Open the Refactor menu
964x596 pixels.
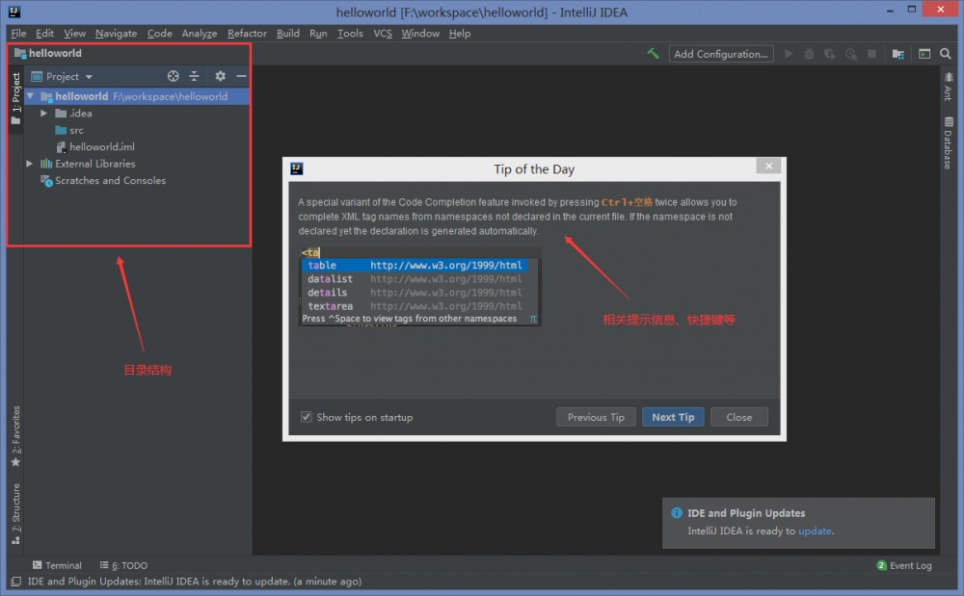(x=247, y=33)
